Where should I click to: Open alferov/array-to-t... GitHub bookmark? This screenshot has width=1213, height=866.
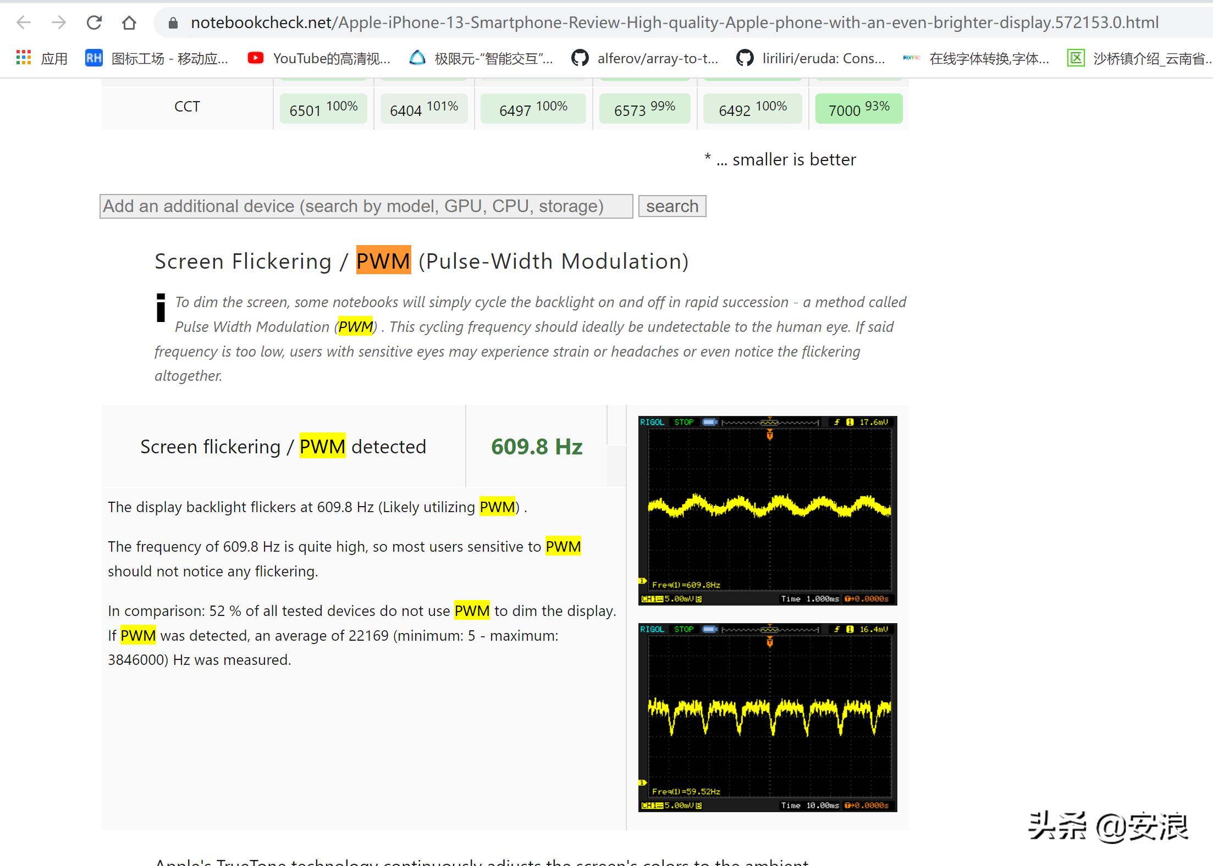pyautogui.click(x=645, y=58)
